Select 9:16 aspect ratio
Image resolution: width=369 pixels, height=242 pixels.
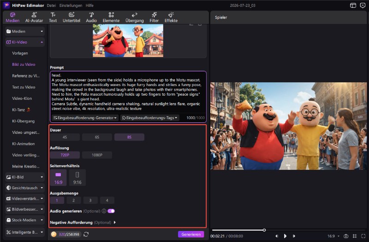pos(77,178)
